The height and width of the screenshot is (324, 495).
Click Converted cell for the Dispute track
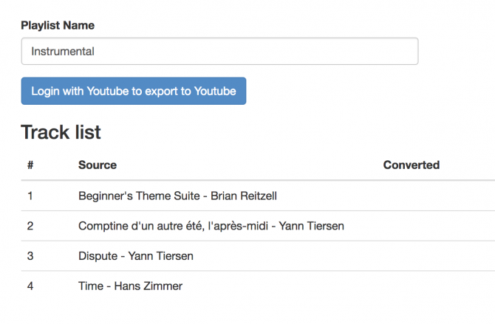tap(436, 256)
